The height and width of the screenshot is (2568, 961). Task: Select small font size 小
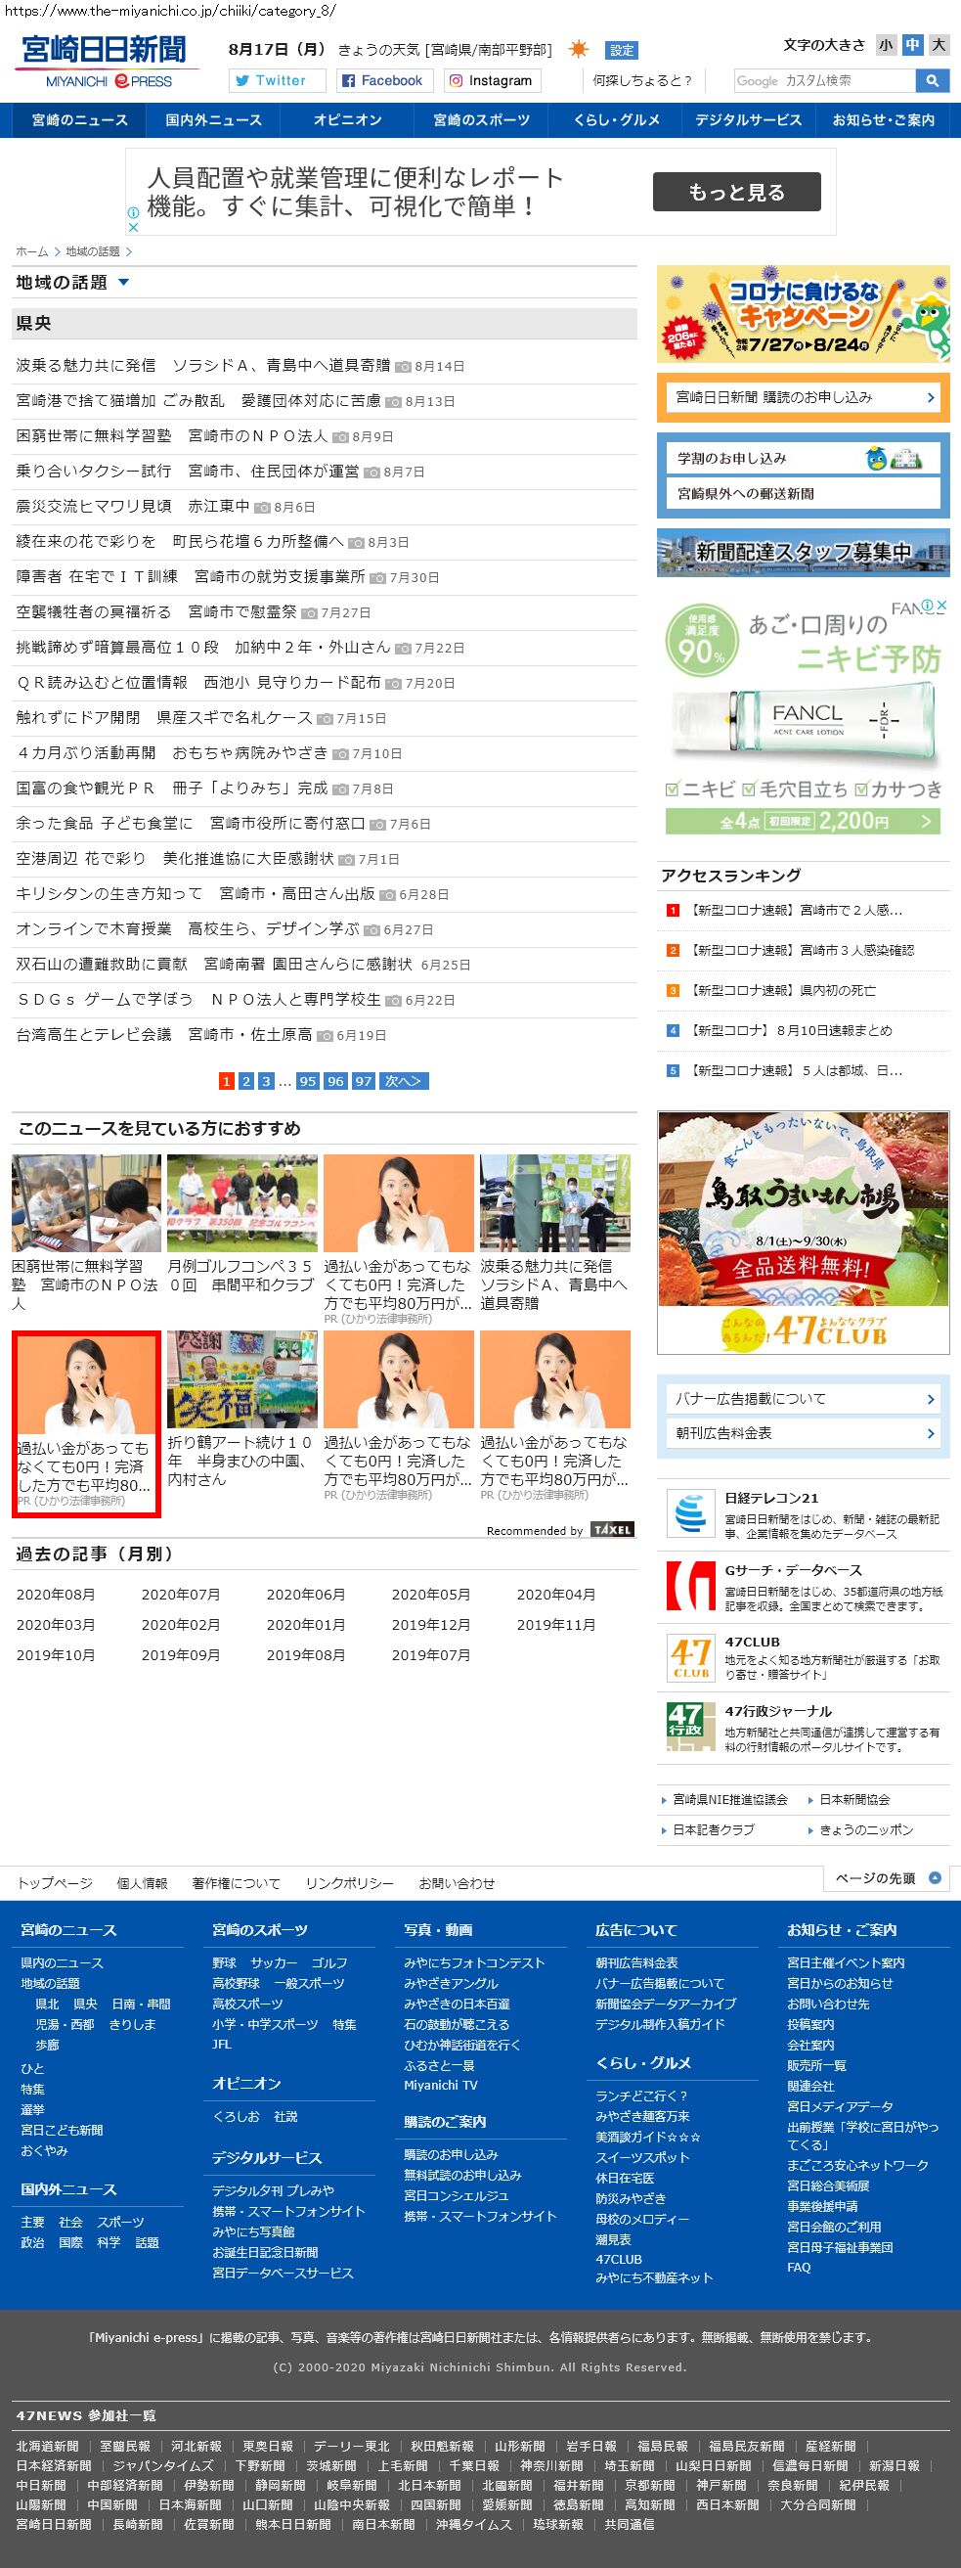click(x=886, y=45)
